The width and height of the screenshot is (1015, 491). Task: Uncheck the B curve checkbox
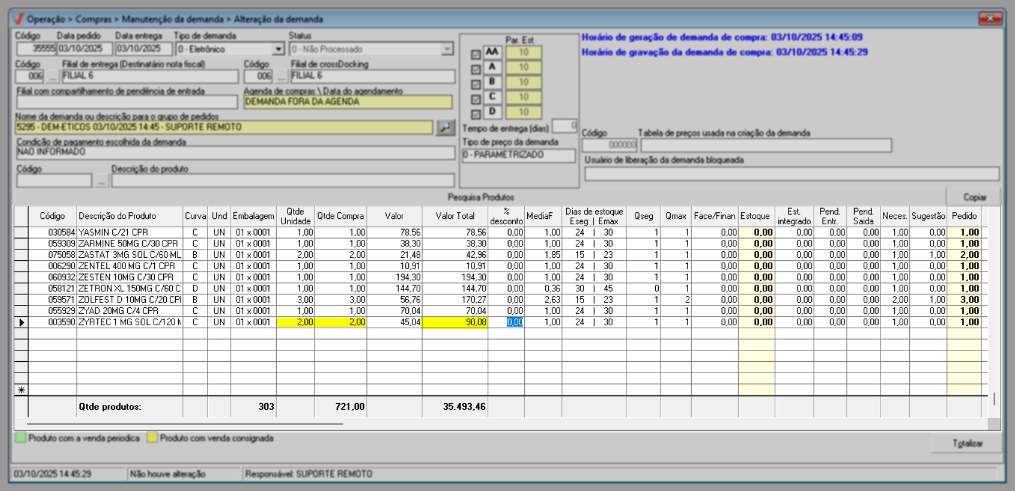[x=476, y=84]
